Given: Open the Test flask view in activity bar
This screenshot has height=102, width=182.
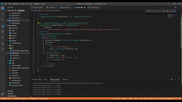Looking at the screenshot, I should pyautogui.click(x=3, y=43).
